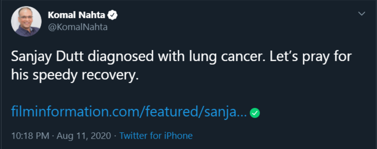Click the date "Aug 11, 2020"
377x149 pixels.
(x=84, y=136)
